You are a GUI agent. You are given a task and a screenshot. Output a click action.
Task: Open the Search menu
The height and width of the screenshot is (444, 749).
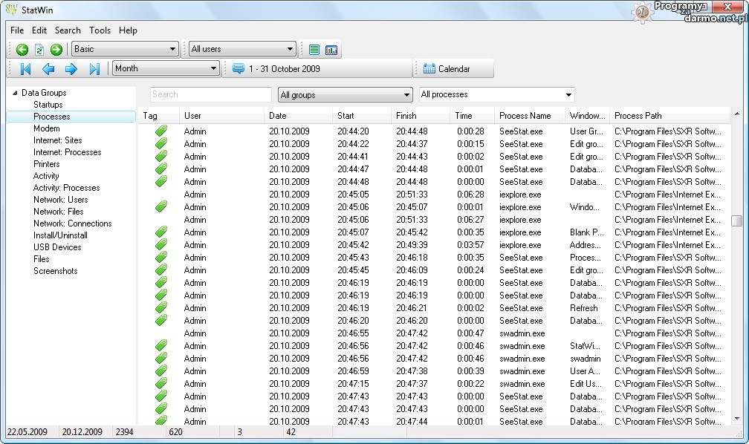(68, 30)
